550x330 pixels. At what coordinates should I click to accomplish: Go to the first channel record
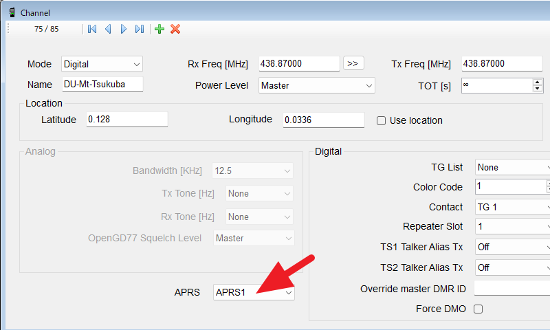[x=91, y=29]
